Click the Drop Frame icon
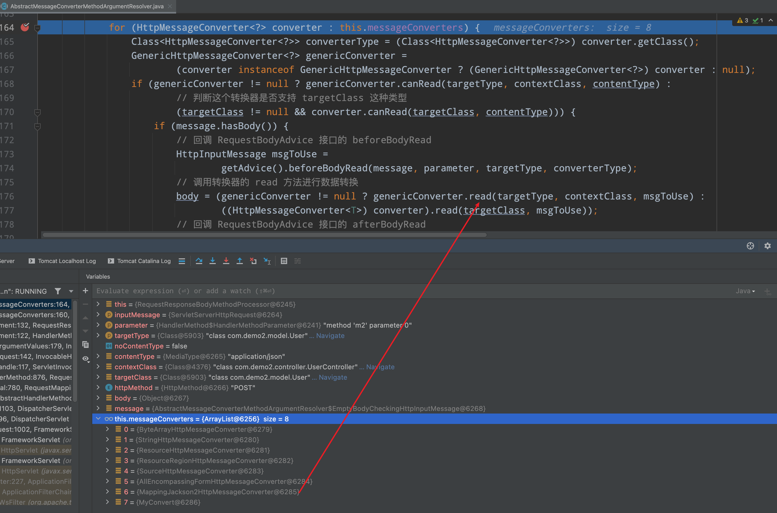The height and width of the screenshot is (513, 777). pyautogui.click(x=253, y=261)
